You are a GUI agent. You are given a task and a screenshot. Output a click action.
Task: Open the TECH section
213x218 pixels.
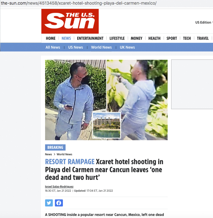[187, 38]
